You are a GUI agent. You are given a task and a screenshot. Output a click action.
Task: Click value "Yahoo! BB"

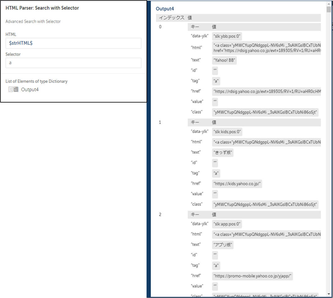(224, 60)
